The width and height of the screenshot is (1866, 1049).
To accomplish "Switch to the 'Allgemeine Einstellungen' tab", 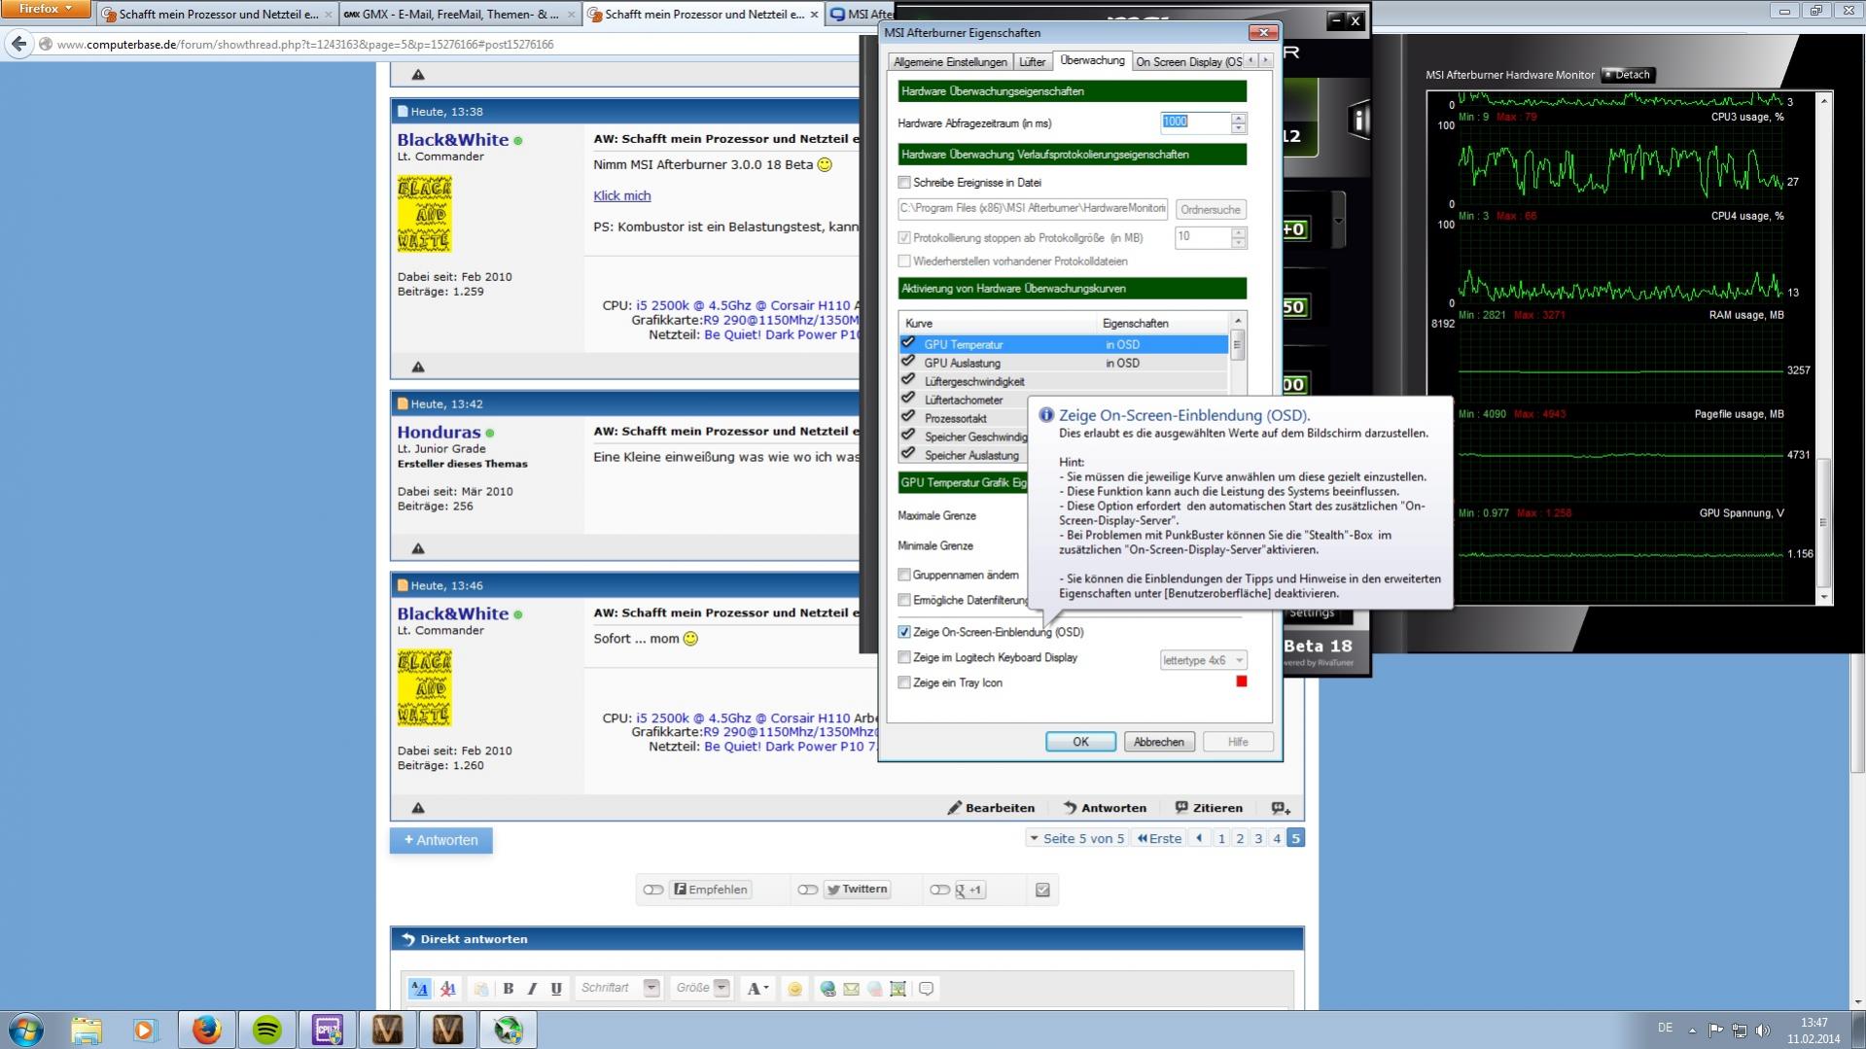I will point(950,62).
